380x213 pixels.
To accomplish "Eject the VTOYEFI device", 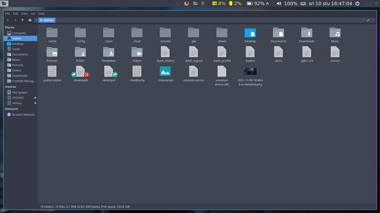I will pyautogui.click(x=35, y=98).
